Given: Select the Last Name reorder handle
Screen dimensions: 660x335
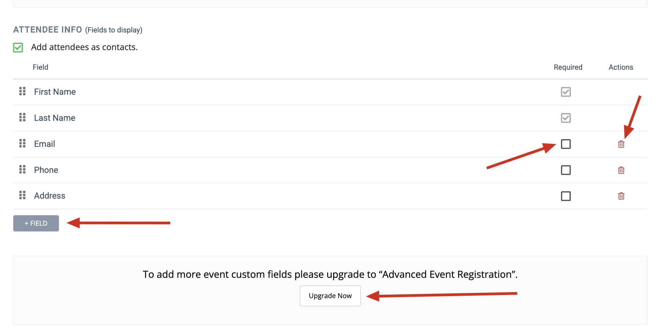Looking at the screenshot, I should 22,117.
